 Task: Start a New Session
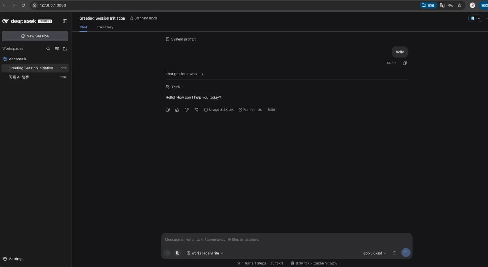pyautogui.click(x=35, y=36)
